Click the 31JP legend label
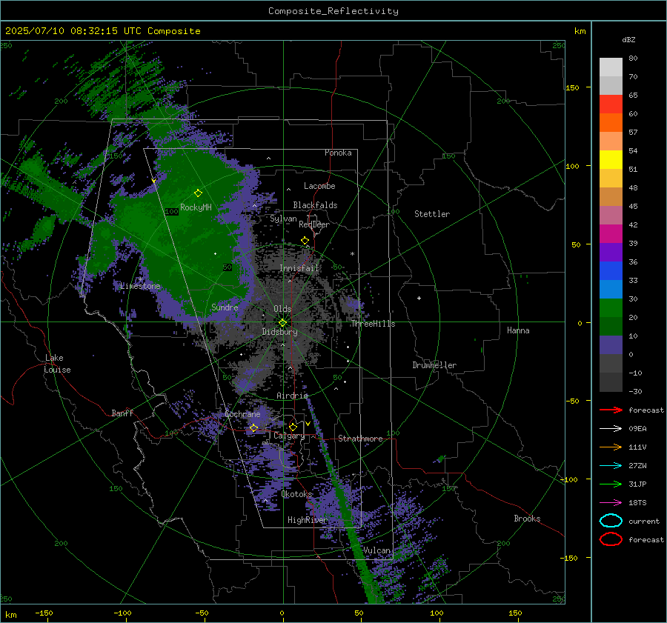667x623 pixels. [637, 484]
